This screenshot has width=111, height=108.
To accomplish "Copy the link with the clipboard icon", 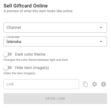I will click(x=85, y=84).
